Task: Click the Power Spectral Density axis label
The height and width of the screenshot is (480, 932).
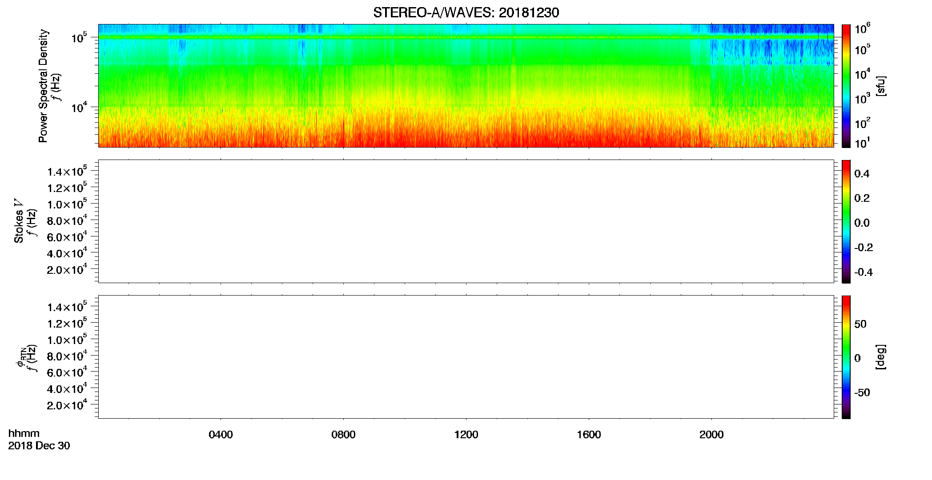Action: tap(43, 86)
